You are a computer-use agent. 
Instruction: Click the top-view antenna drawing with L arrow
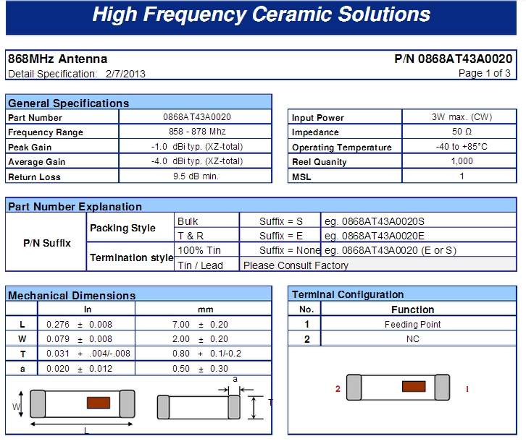[83, 404]
